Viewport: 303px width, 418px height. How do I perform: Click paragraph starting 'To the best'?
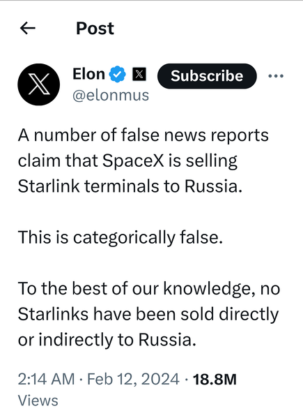[x=149, y=314]
